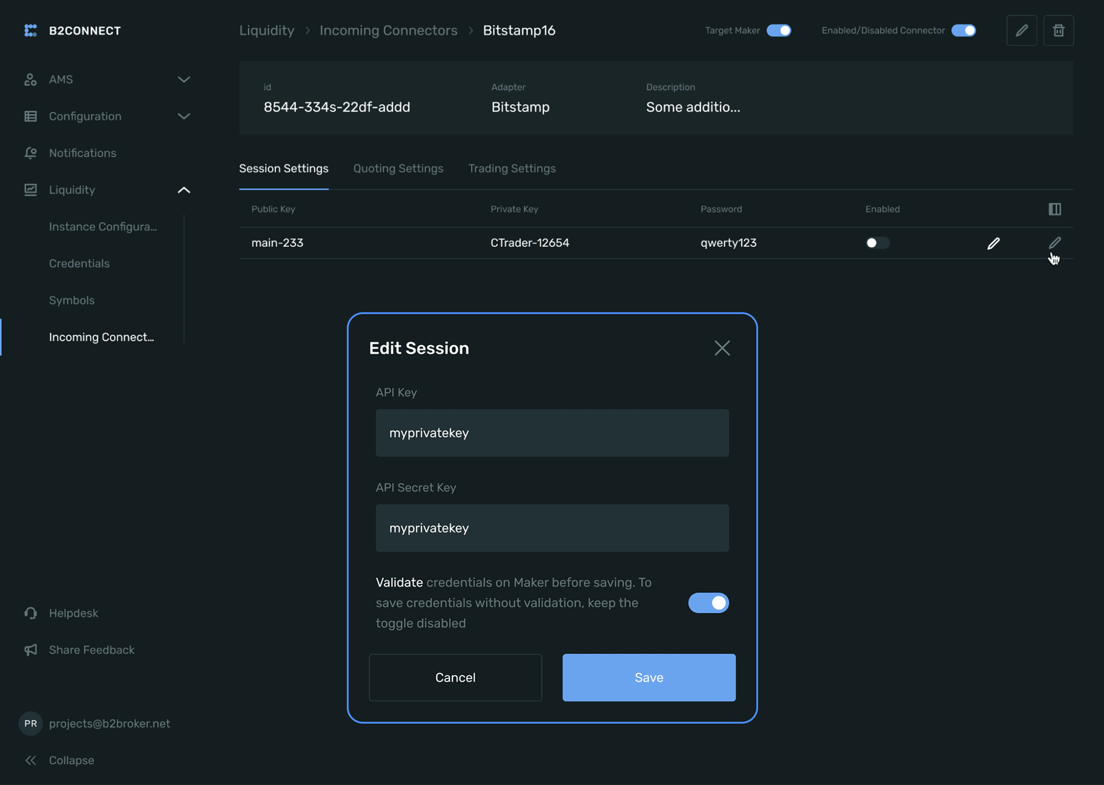Click the white pencil icon in main-233 row
This screenshot has width=1104, height=785.
click(x=993, y=243)
